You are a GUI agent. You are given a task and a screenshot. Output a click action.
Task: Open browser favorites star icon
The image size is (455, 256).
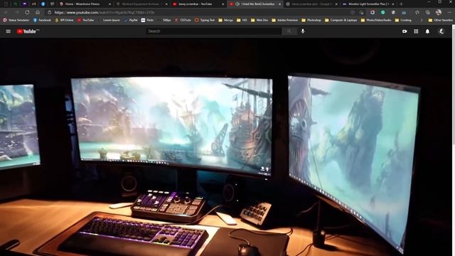tap(417, 13)
